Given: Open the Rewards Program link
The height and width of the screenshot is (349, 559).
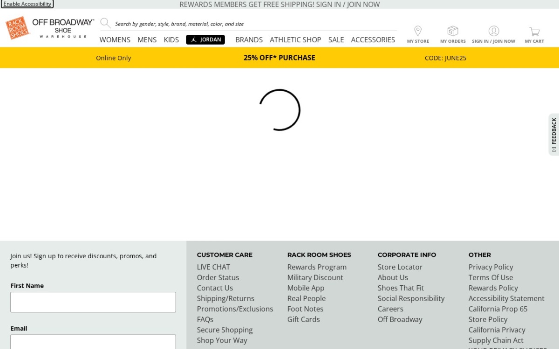Looking at the screenshot, I should [x=317, y=267].
